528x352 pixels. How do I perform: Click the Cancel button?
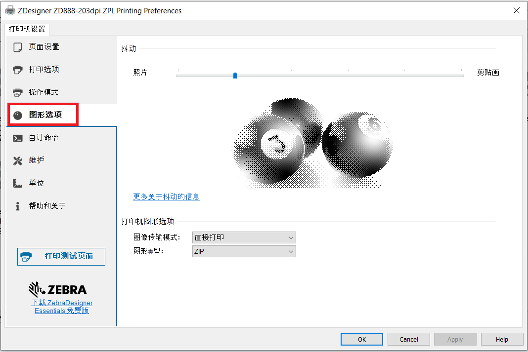[x=408, y=339]
